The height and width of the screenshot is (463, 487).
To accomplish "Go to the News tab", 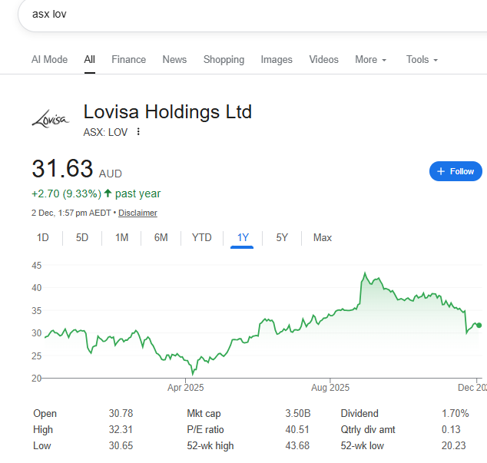I will [x=174, y=59].
